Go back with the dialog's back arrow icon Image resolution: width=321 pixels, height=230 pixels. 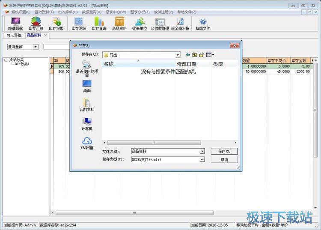[188, 55]
